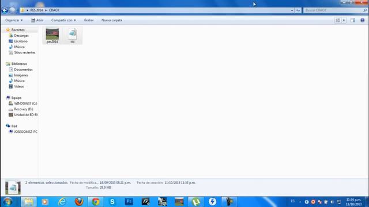369x207 pixels.
Task: Open JOSEGOMEZ-PC network computer
Action: (x=25, y=132)
